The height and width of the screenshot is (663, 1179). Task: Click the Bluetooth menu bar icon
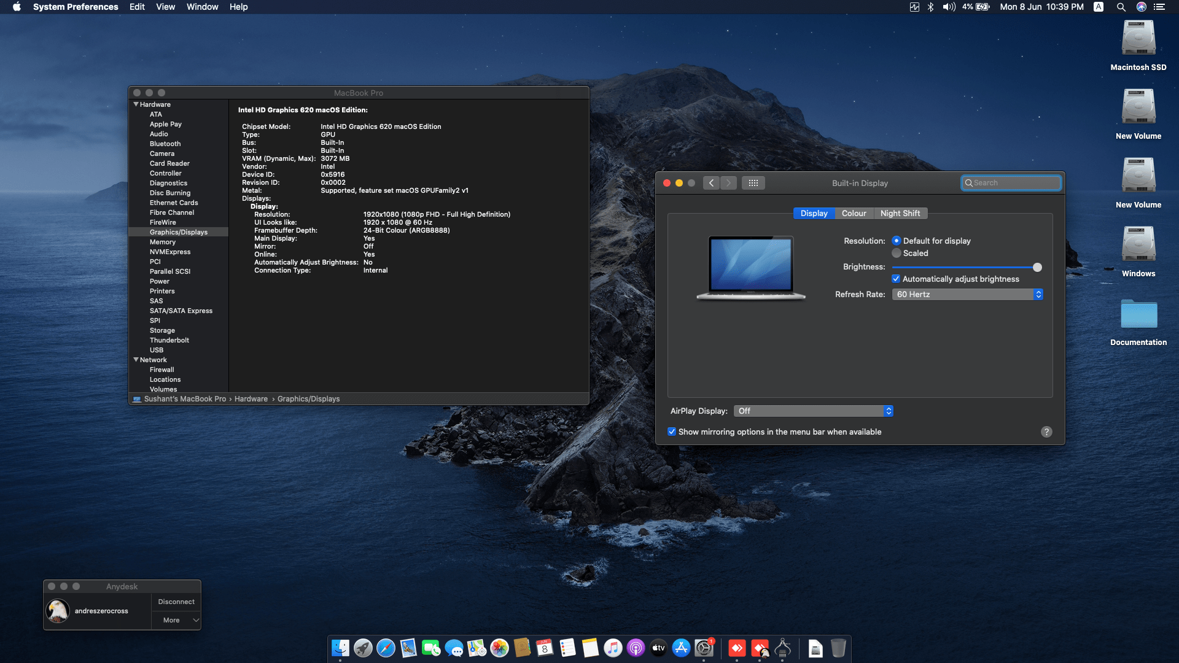tap(930, 7)
